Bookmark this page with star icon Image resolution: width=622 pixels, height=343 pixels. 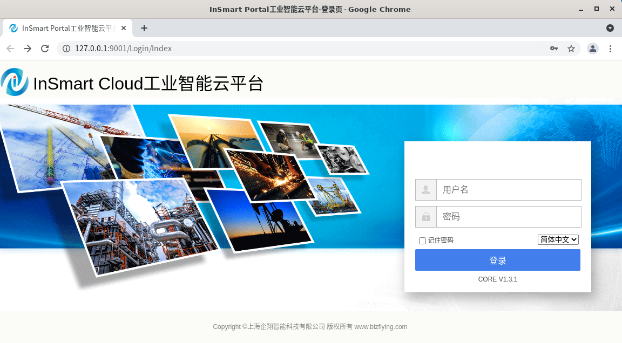click(571, 49)
